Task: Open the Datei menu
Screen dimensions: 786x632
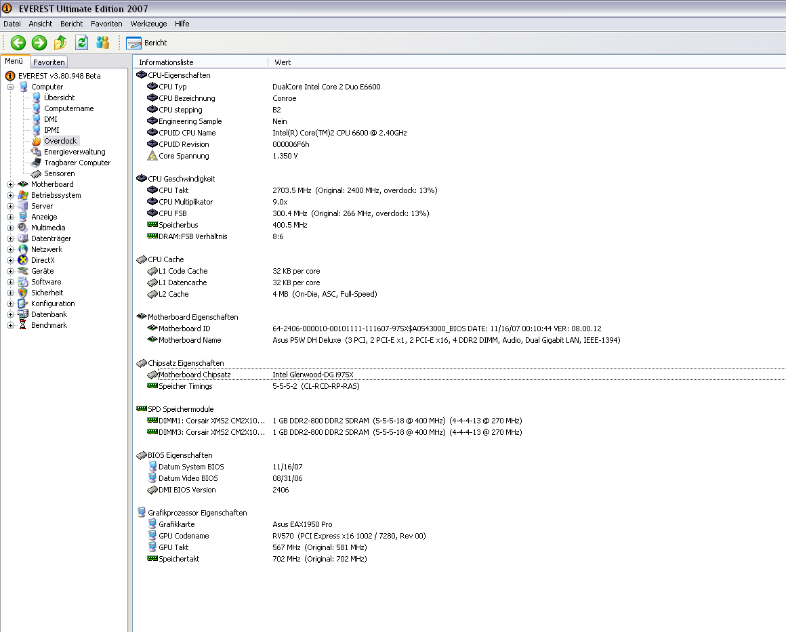Action: 12,24
